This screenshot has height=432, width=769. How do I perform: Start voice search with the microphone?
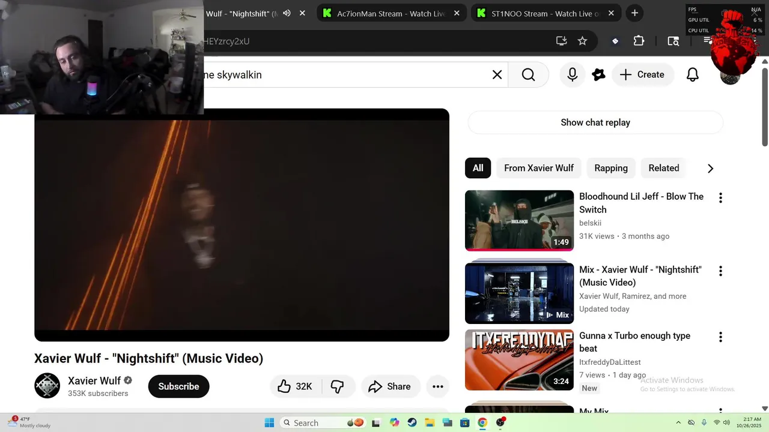(x=573, y=74)
